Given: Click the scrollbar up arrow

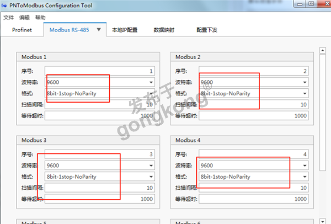Looking at the screenshot, I should (323, 50).
